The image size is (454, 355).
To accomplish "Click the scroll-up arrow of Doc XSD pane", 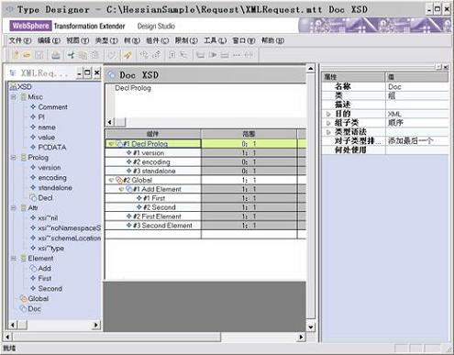I will pos(311,69).
